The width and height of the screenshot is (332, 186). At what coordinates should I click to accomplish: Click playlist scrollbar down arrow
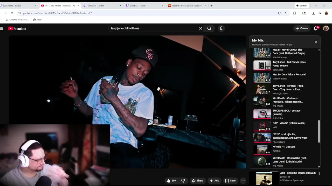click(319, 167)
